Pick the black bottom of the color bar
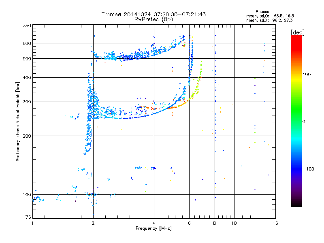Image resolution: width=324 pixels, height=243 pixels. point(296,204)
